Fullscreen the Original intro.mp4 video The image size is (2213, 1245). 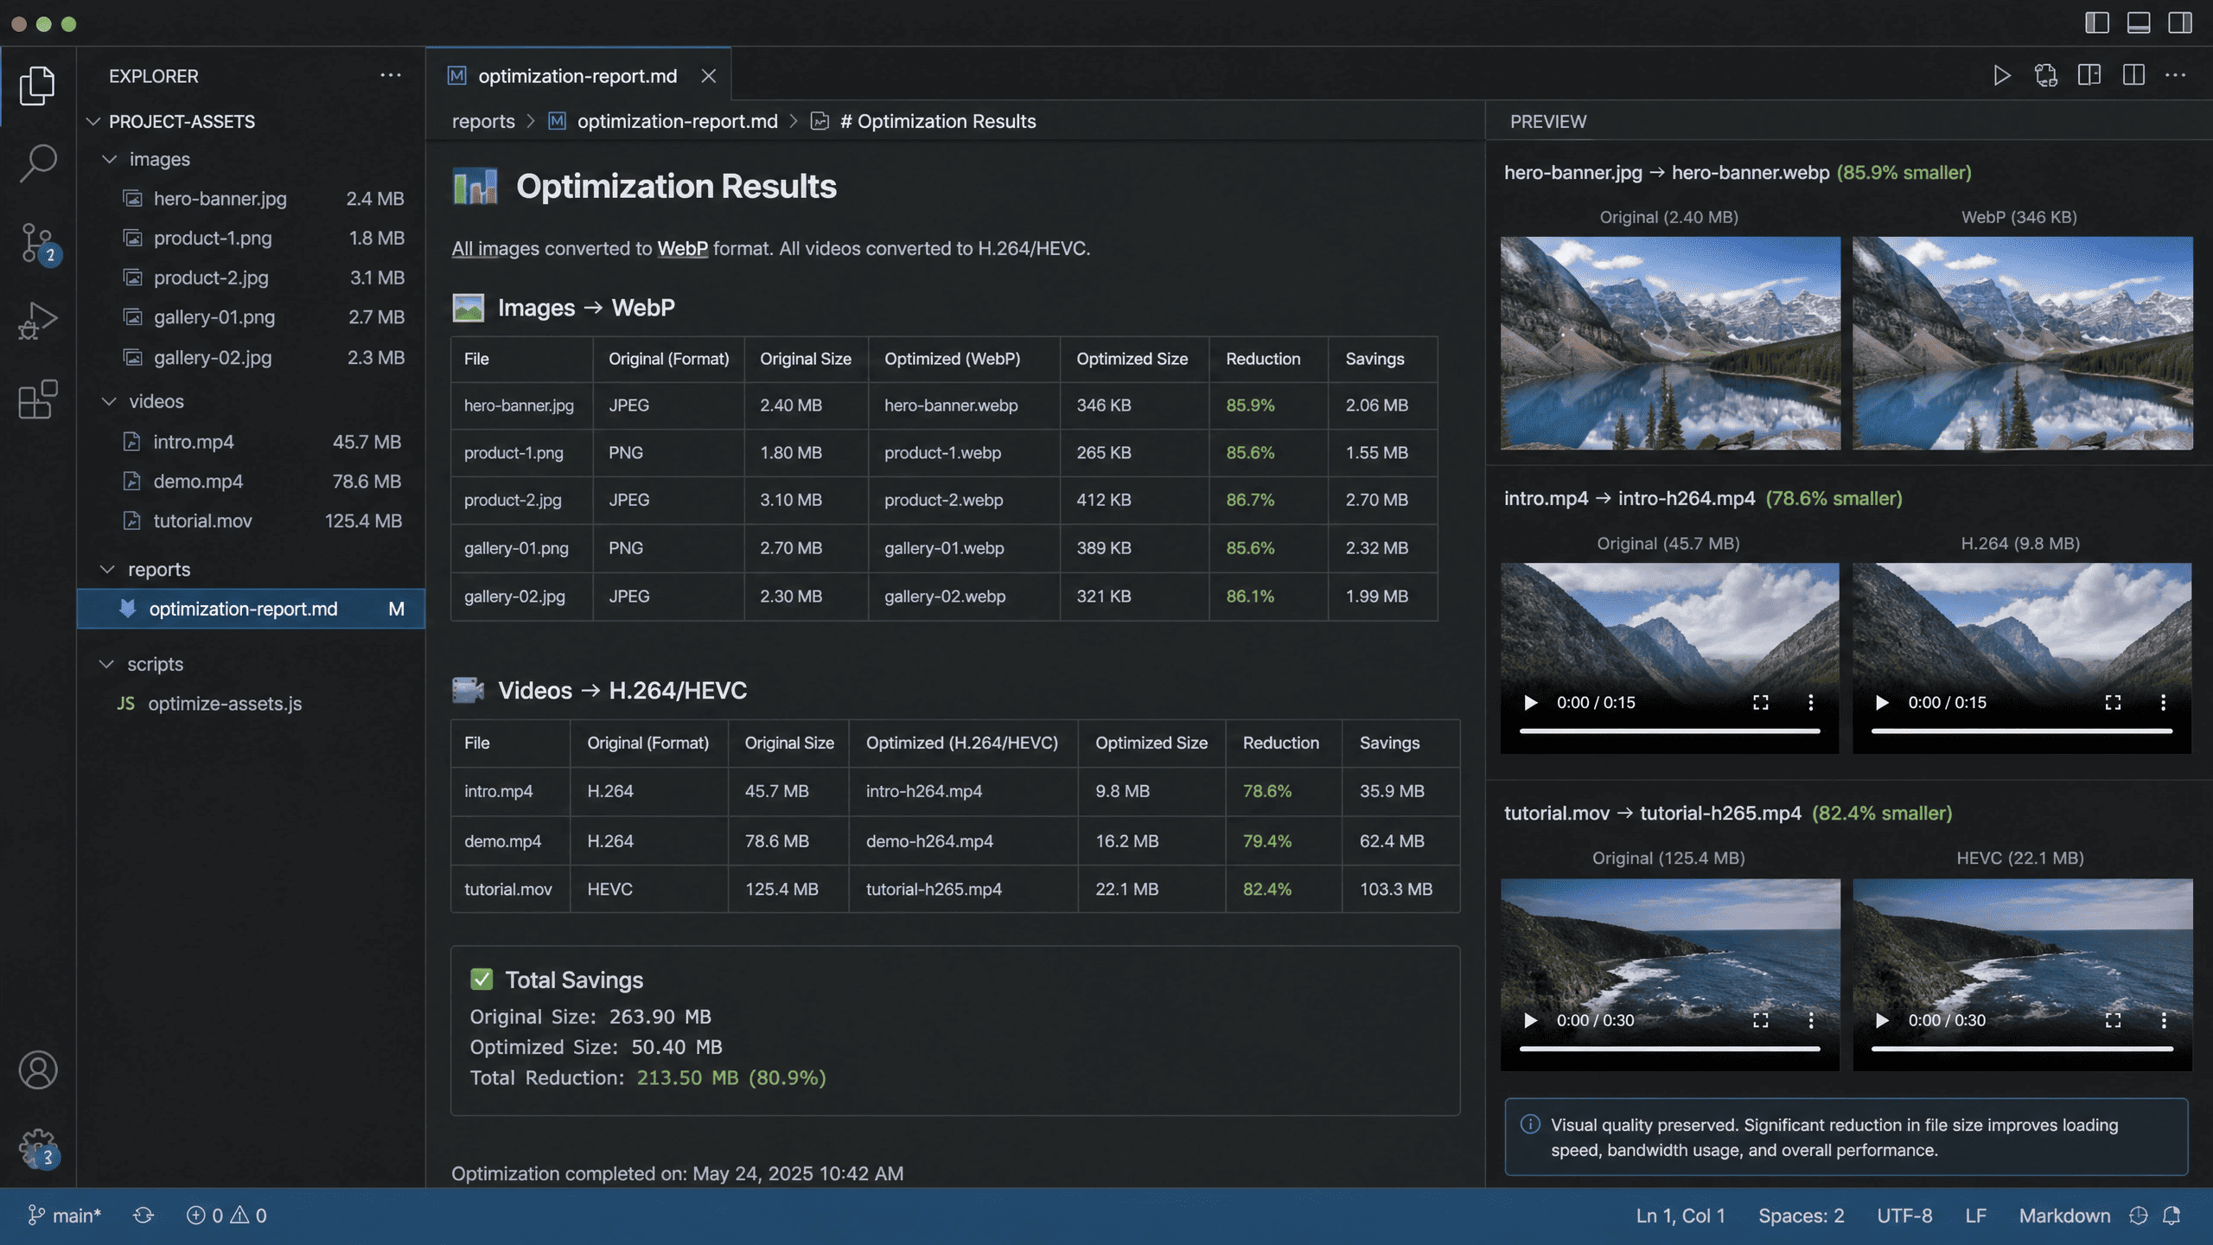(1761, 703)
